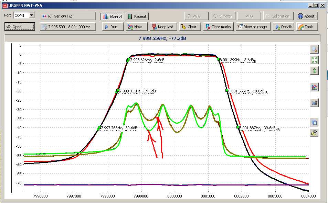Open the COM1 port dropdown
Screen dimensions: 328x203
31,15
